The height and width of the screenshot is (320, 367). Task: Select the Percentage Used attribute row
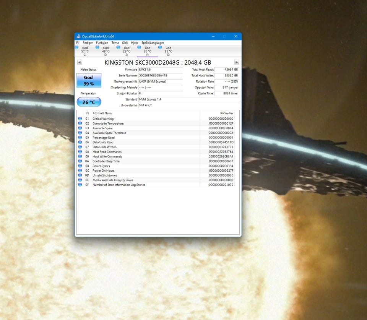(x=156, y=138)
